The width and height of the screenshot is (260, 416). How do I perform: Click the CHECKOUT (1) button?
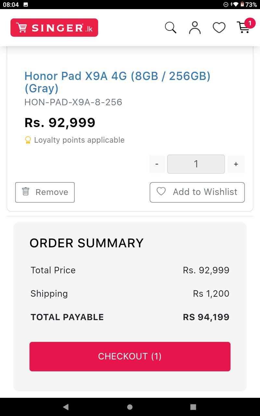pos(130,357)
